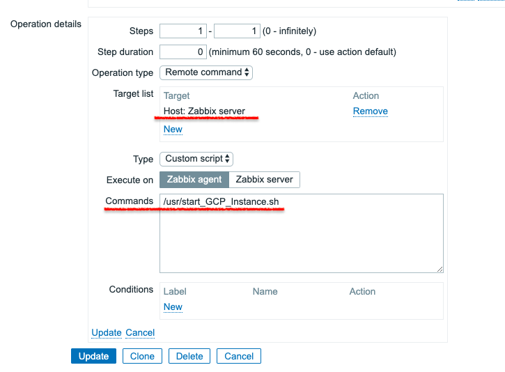Click the Update link under Operation details
The width and height of the screenshot is (505, 372).
click(x=107, y=332)
